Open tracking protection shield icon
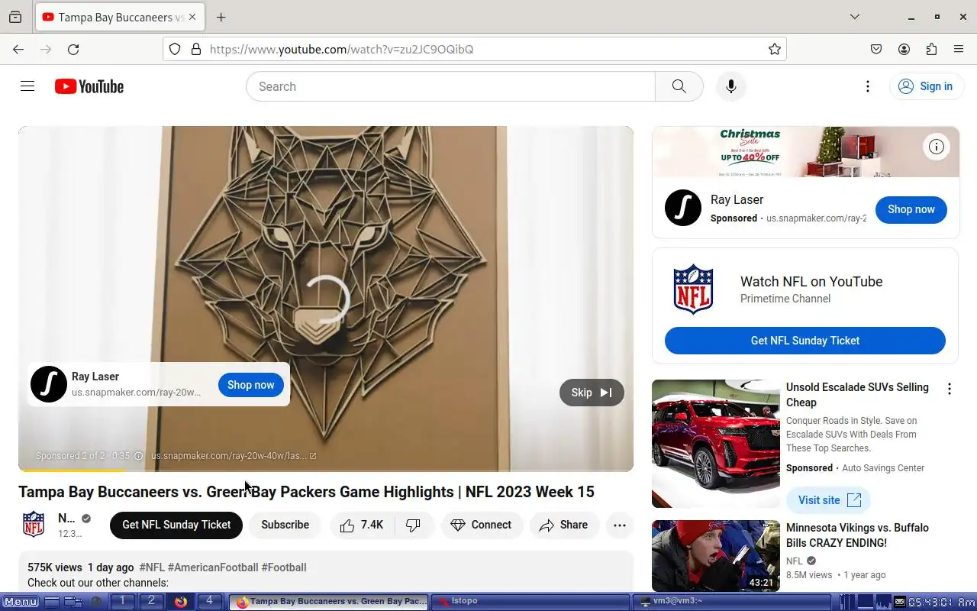This screenshot has height=611, width=977. (175, 49)
